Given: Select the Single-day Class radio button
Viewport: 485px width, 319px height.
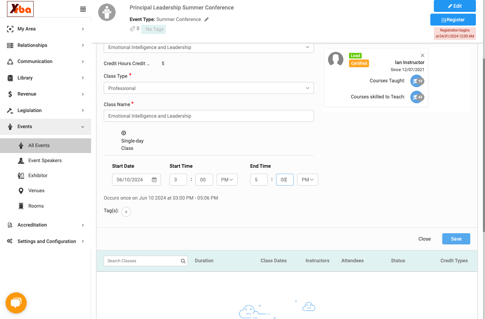Looking at the screenshot, I should 124,133.
